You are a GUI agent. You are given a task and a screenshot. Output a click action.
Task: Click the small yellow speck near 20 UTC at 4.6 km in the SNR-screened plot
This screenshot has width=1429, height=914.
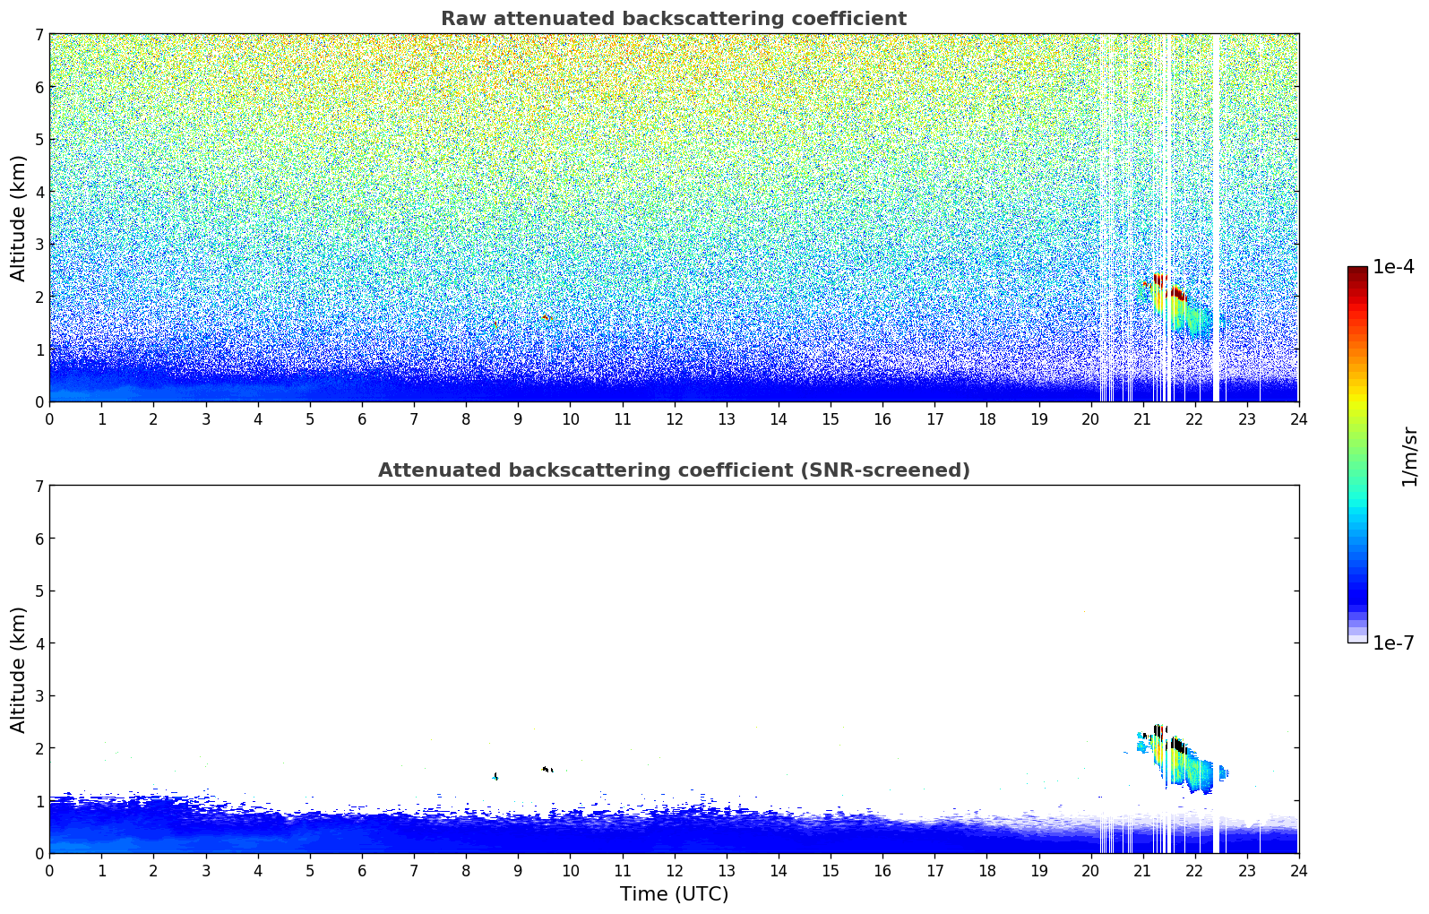1084,612
